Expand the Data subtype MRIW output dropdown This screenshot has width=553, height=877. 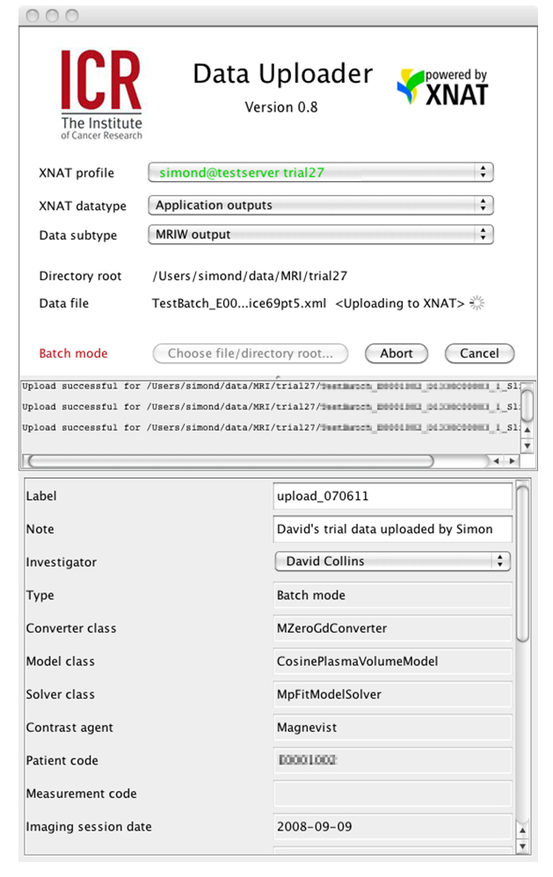(320, 235)
